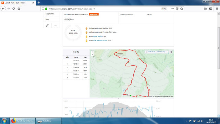Click the Create Route button

(x=151, y=52)
